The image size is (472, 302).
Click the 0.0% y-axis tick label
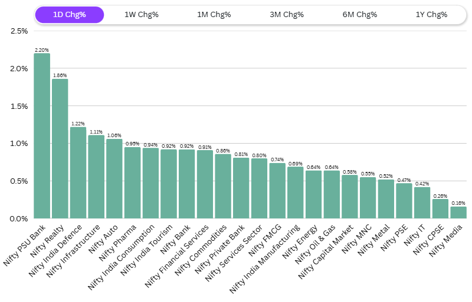pyautogui.click(x=19, y=218)
